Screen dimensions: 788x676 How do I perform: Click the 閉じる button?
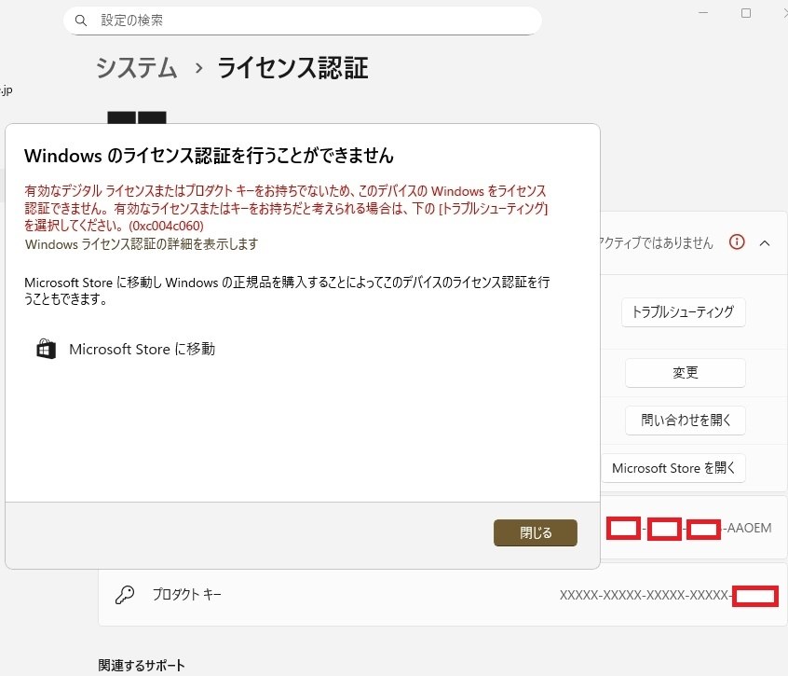[x=536, y=532]
